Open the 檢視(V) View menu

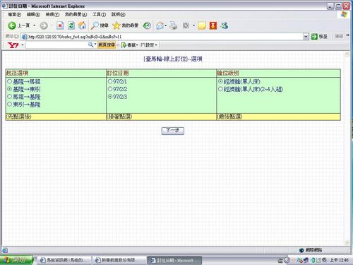pyautogui.click(x=52, y=15)
